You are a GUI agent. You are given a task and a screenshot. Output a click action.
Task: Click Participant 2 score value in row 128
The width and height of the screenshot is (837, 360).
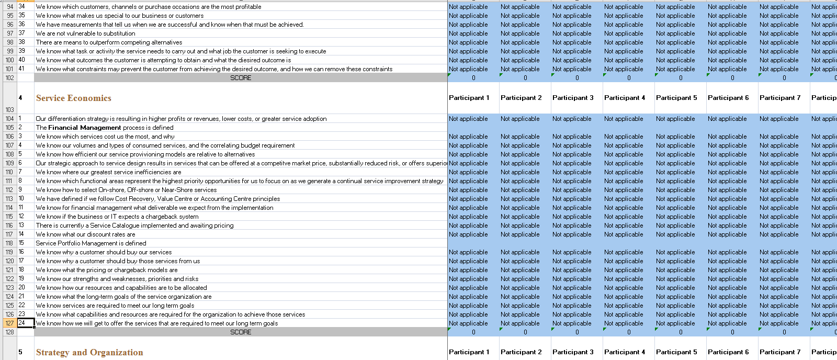tap(525, 332)
